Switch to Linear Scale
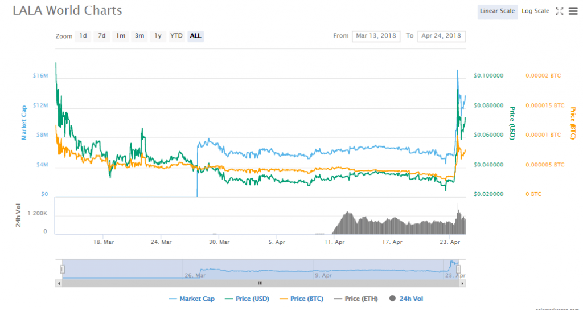The width and height of the screenshot is (583, 310). coord(498,11)
